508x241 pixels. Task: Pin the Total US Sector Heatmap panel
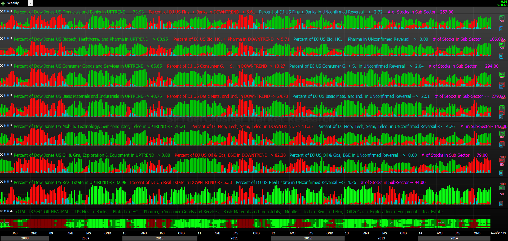point(11,211)
